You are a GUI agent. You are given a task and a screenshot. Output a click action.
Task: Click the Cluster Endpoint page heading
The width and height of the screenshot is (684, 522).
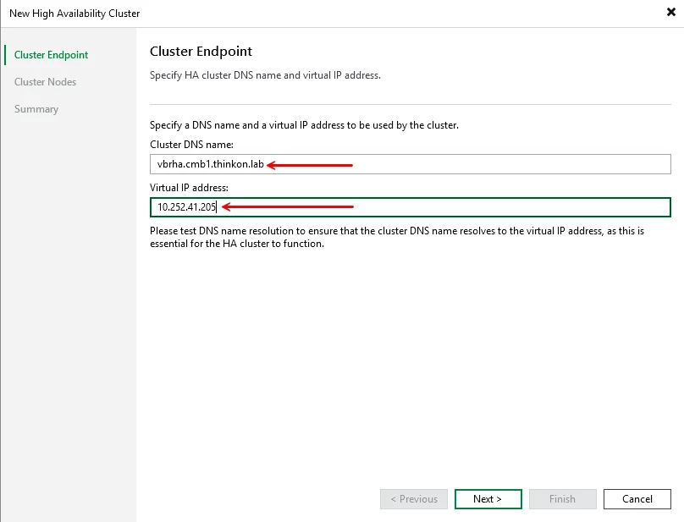[x=201, y=52]
